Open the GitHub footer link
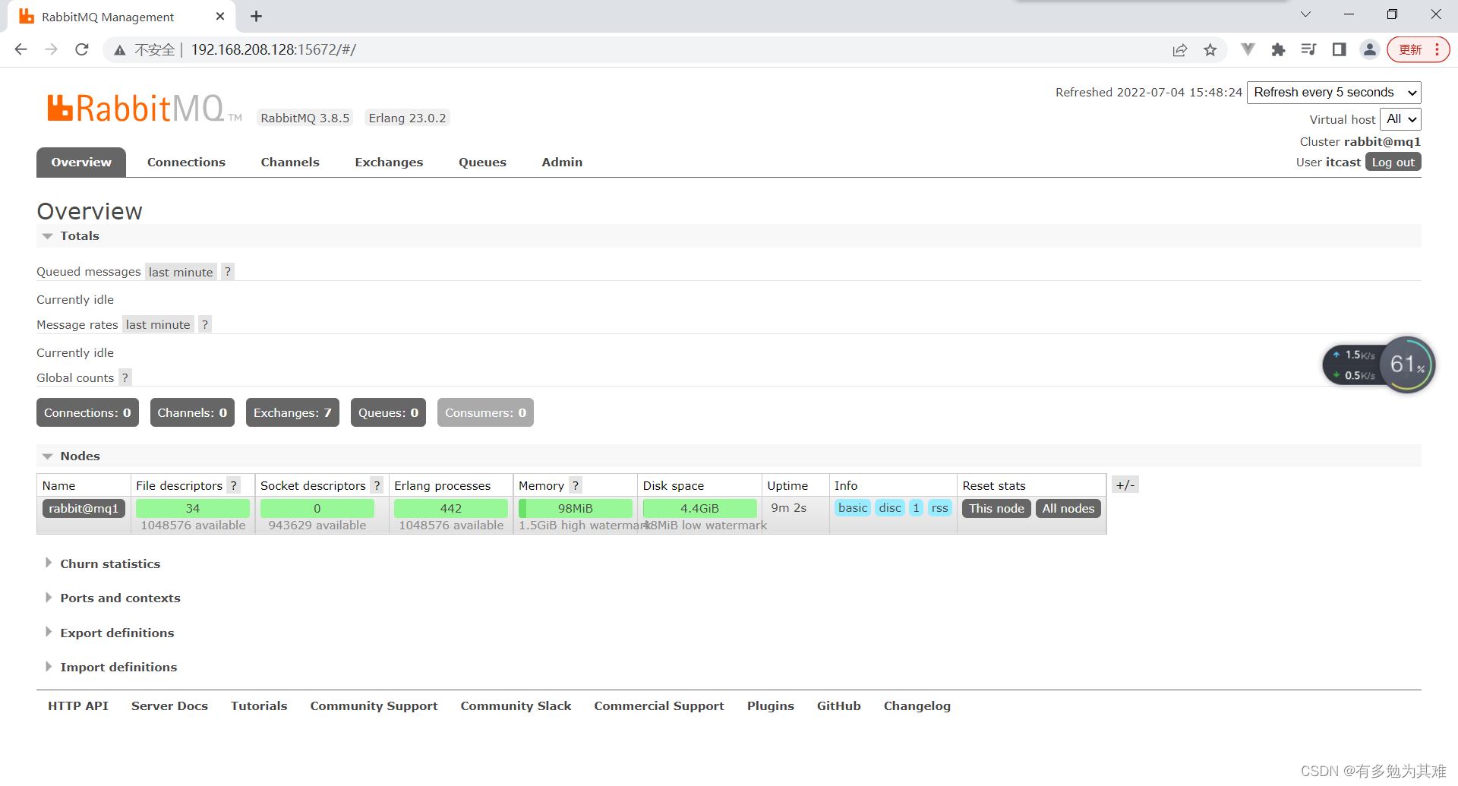Screen dimensions: 1458x786 838,706
